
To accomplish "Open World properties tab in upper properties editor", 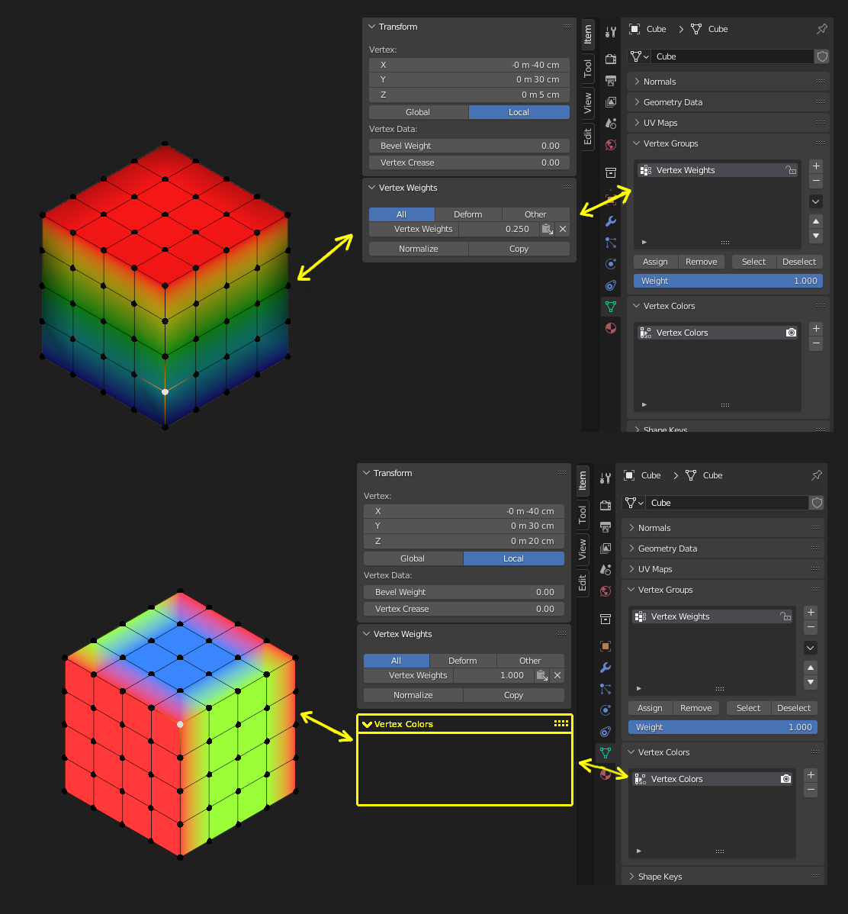I will (x=610, y=145).
